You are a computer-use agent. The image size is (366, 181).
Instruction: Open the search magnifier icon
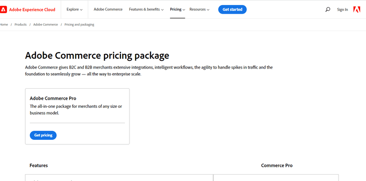click(328, 10)
